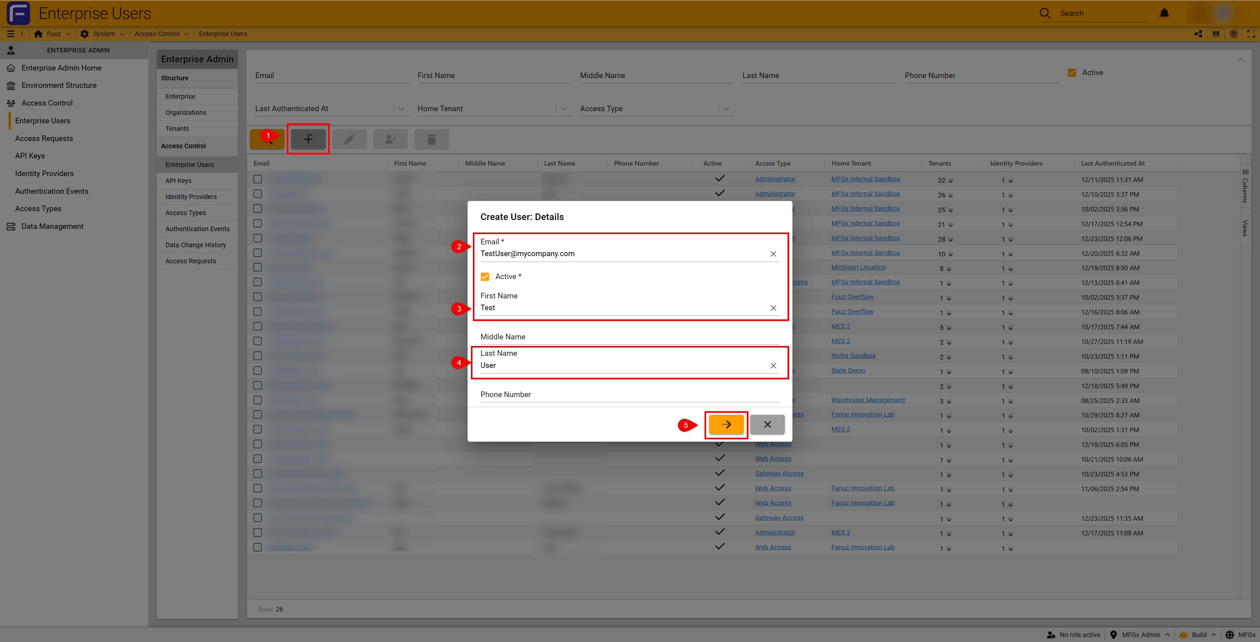Open the Home Tenant filter dropdown
Screen dimensions: 1260x642
[x=563, y=109]
